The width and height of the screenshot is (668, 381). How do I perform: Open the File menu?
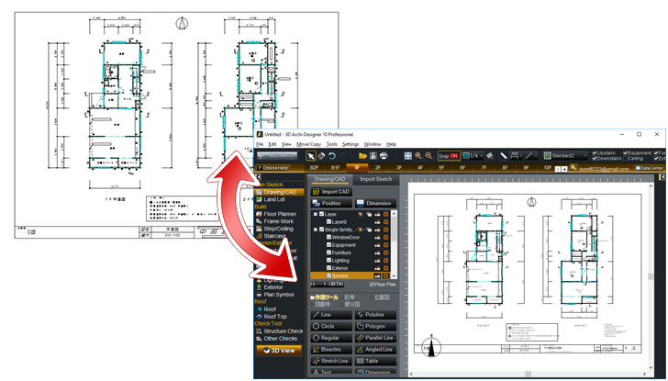260,144
